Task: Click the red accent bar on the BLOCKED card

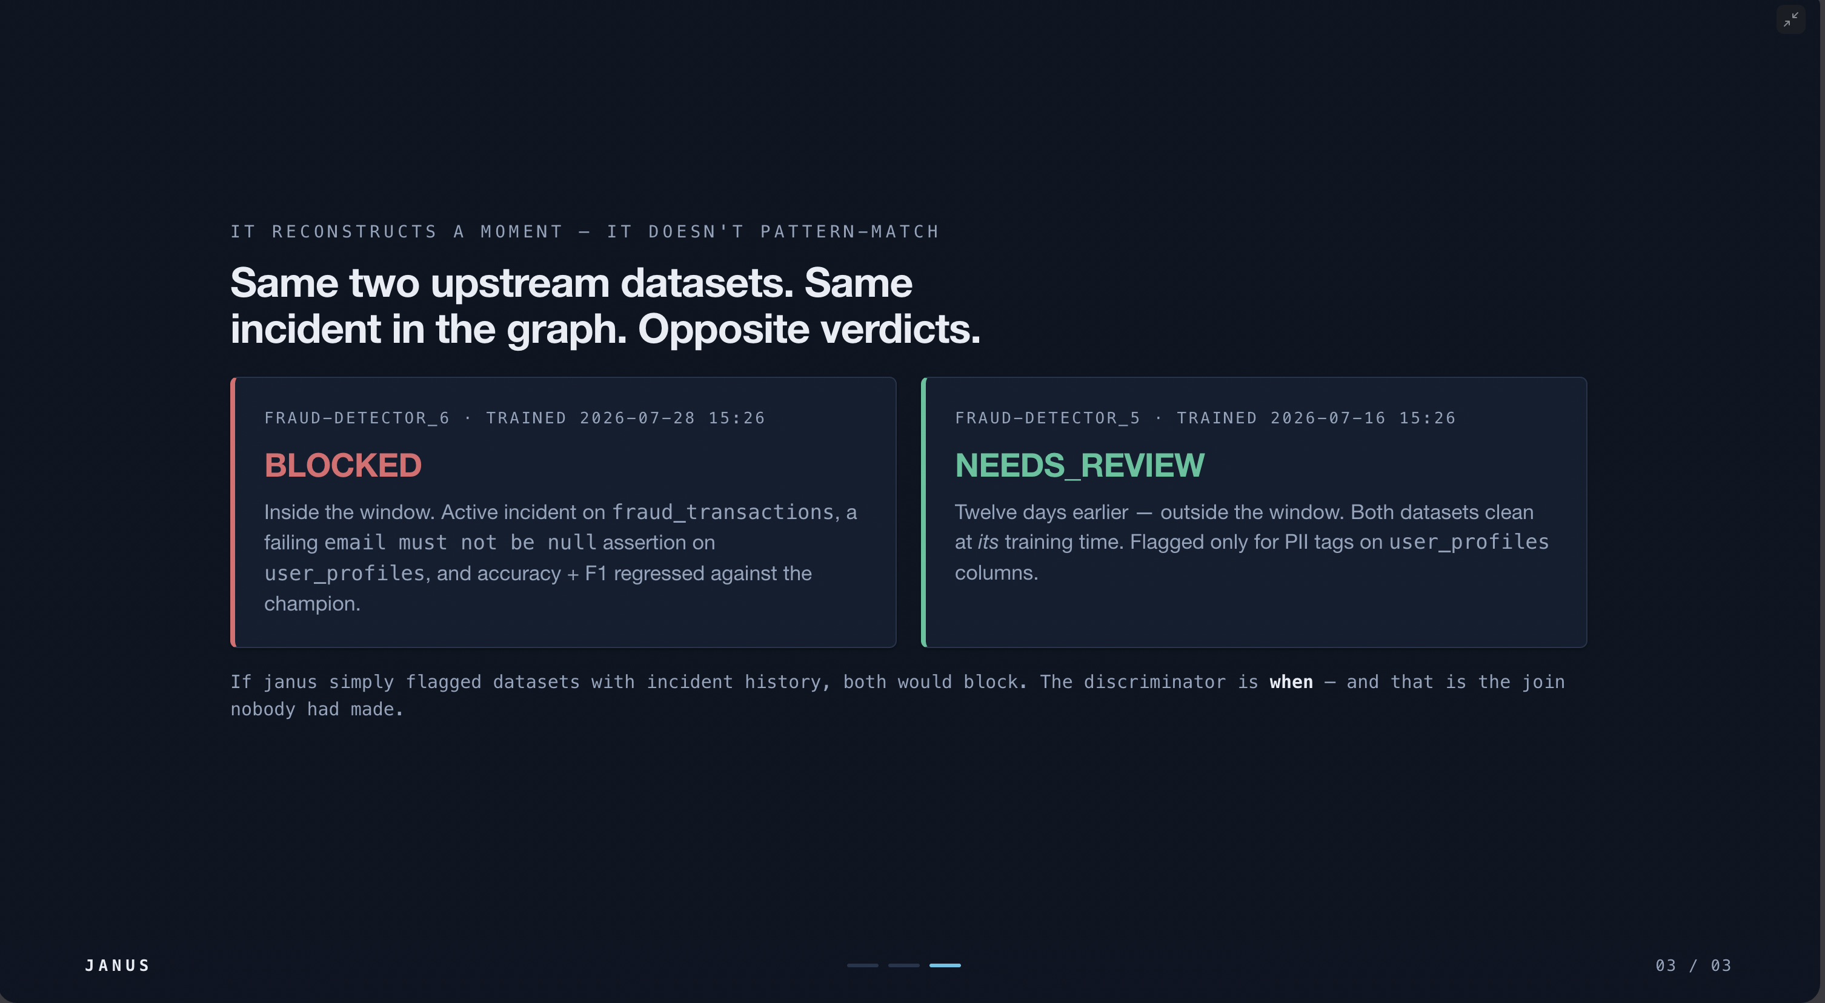Action: (x=233, y=512)
